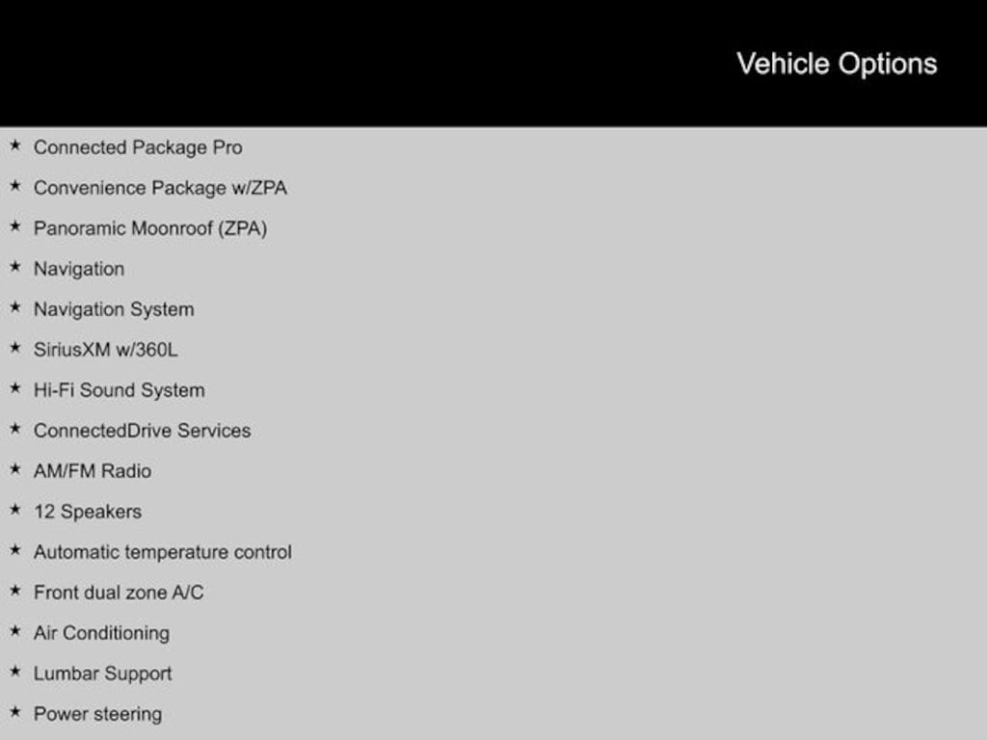The width and height of the screenshot is (987, 740).
Task: Select the ConnectedDrive Services list item
Action: point(142,431)
